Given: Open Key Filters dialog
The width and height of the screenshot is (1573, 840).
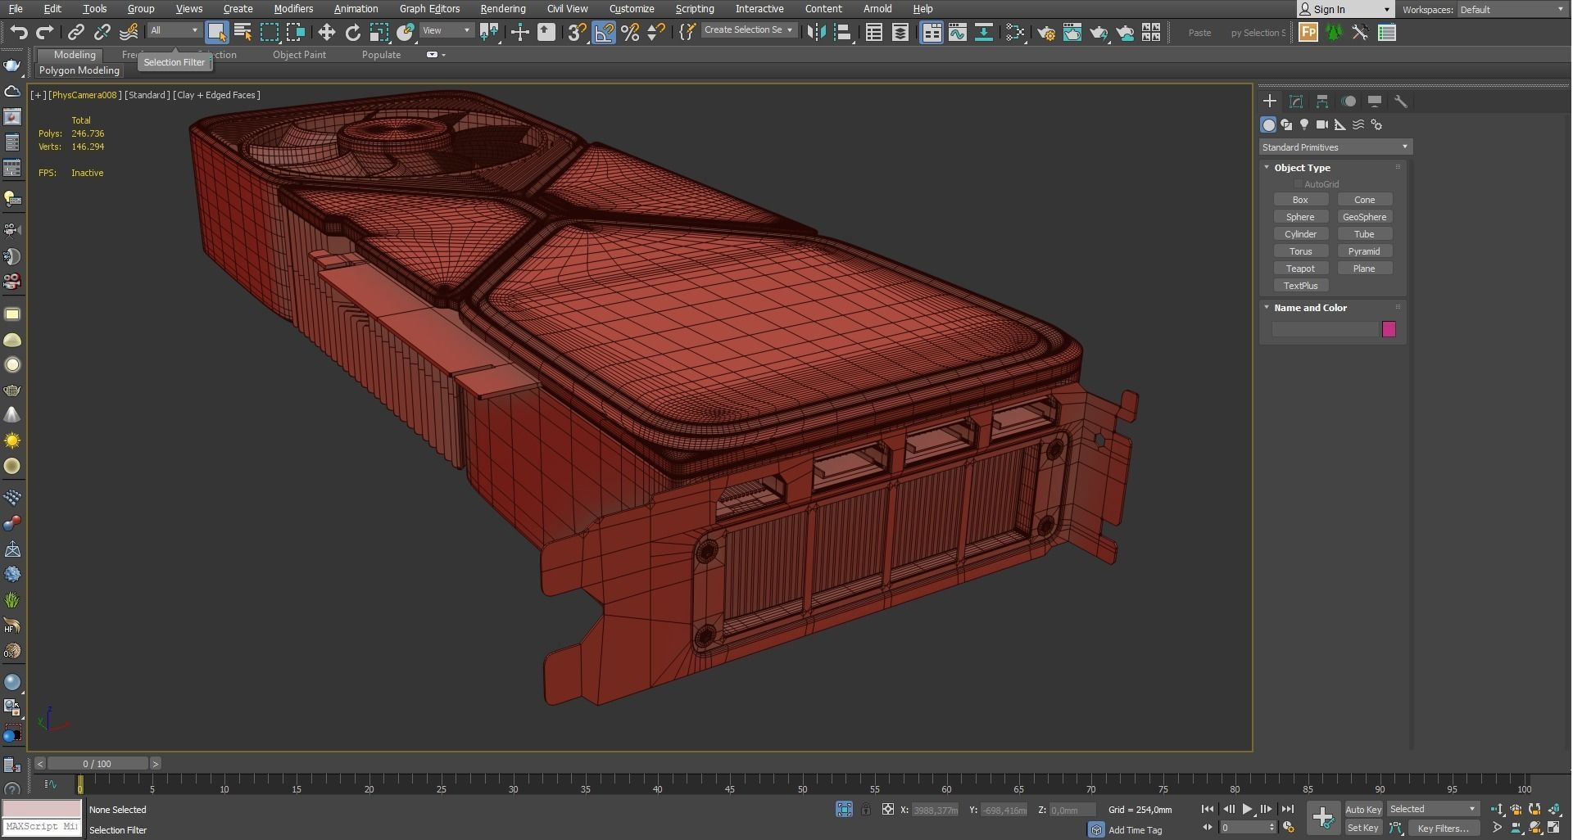Looking at the screenshot, I should (x=1443, y=828).
